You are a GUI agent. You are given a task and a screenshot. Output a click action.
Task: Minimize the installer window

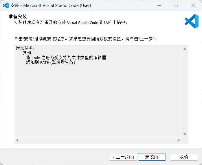click(159, 5)
